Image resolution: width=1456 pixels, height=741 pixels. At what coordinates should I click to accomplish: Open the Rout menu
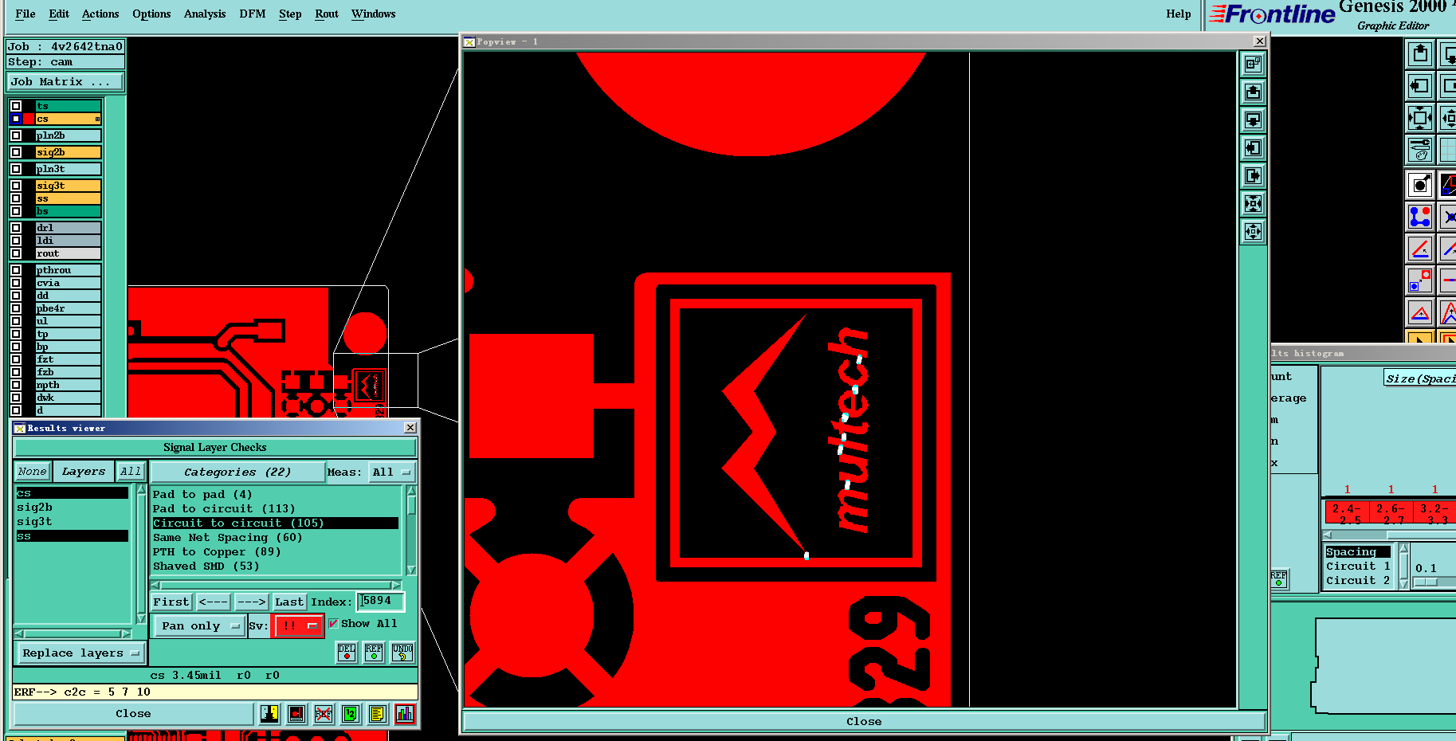pyautogui.click(x=327, y=14)
